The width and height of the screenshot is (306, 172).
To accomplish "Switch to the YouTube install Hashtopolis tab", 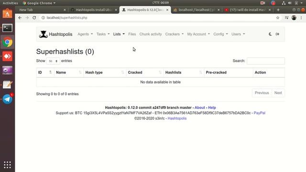I will pyautogui.click(x=248, y=10).
